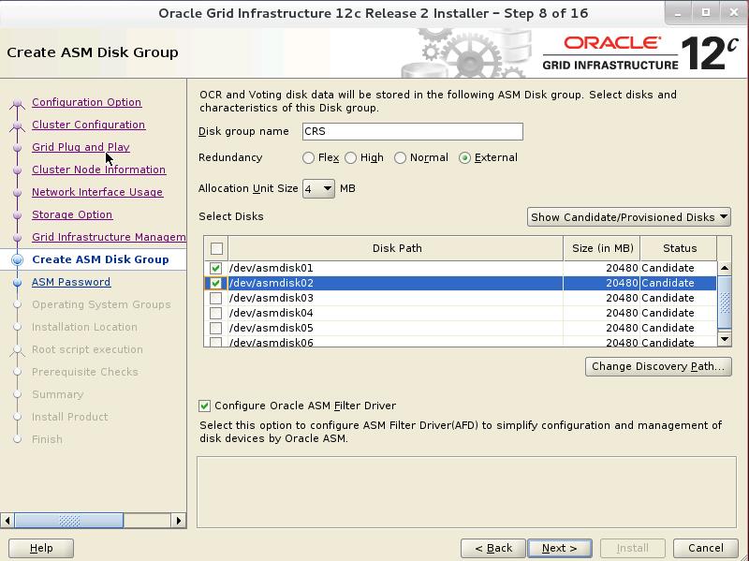Click Create ASM Disk Group step marker
Image resolution: width=749 pixels, height=561 pixels.
click(18, 259)
